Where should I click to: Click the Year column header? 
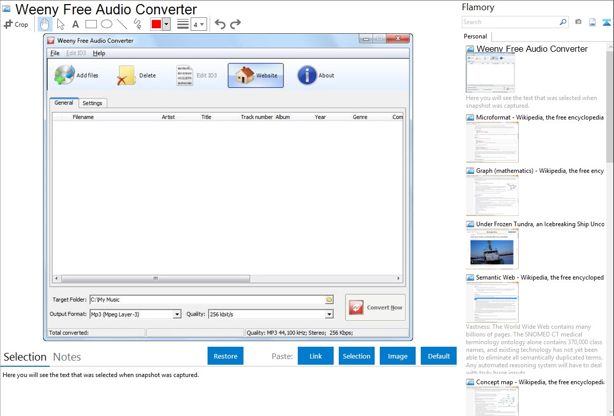[x=320, y=117]
